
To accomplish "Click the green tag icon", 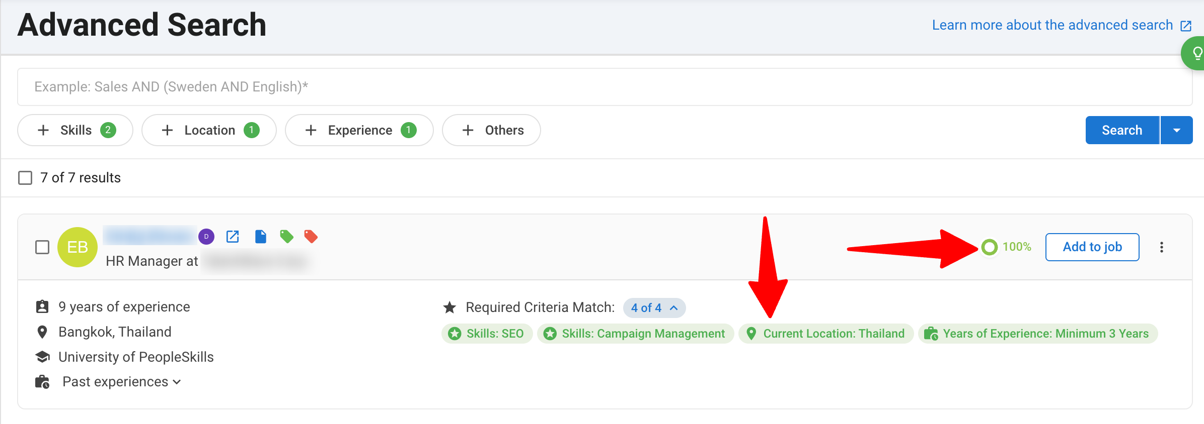I will pyautogui.click(x=287, y=237).
